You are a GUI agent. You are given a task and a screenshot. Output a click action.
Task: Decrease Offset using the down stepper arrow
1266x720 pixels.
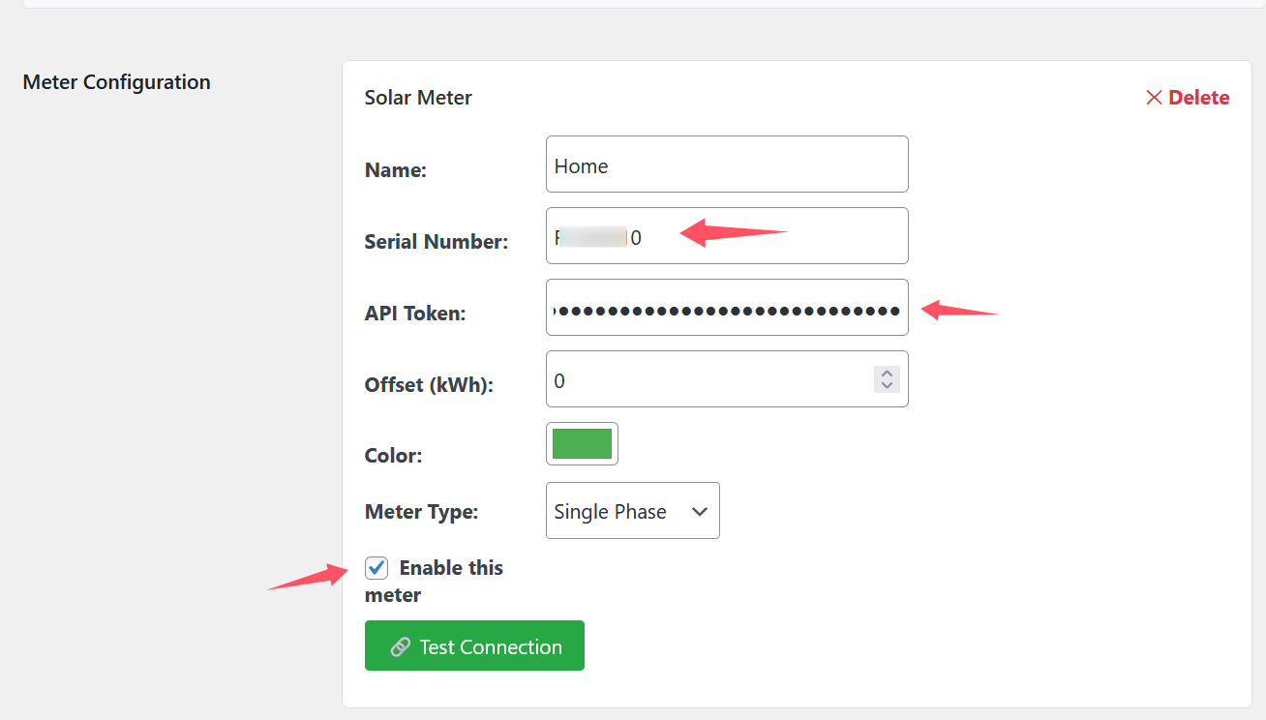tap(887, 385)
